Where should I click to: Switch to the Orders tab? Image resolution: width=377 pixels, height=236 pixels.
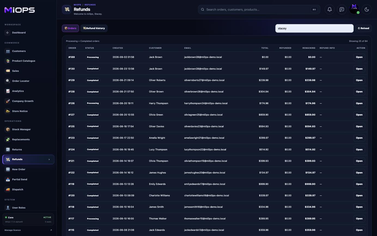click(x=70, y=28)
